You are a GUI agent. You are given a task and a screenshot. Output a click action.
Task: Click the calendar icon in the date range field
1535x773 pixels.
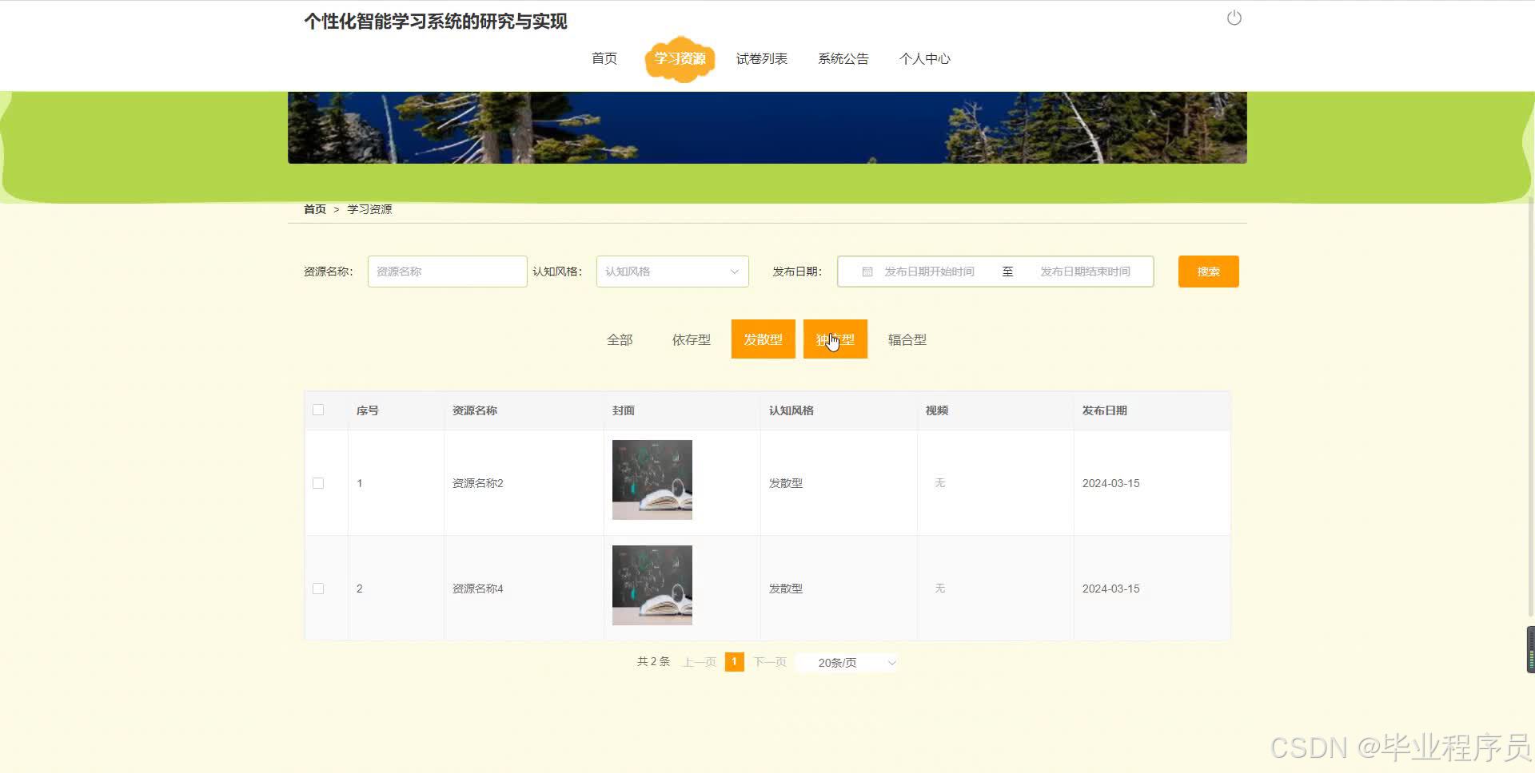click(x=867, y=272)
